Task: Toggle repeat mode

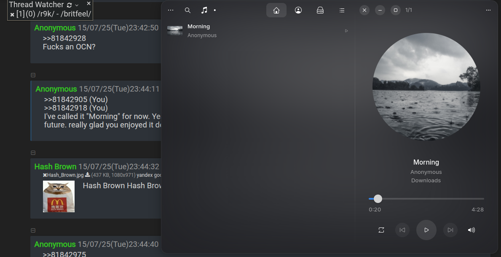Action: click(381, 230)
